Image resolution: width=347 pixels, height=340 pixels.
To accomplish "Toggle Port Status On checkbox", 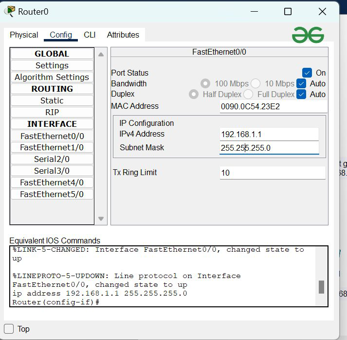I will tap(307, 73).
